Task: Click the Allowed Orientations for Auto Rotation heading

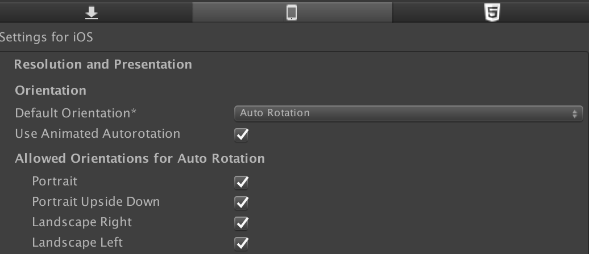Action: click(140, 159)
